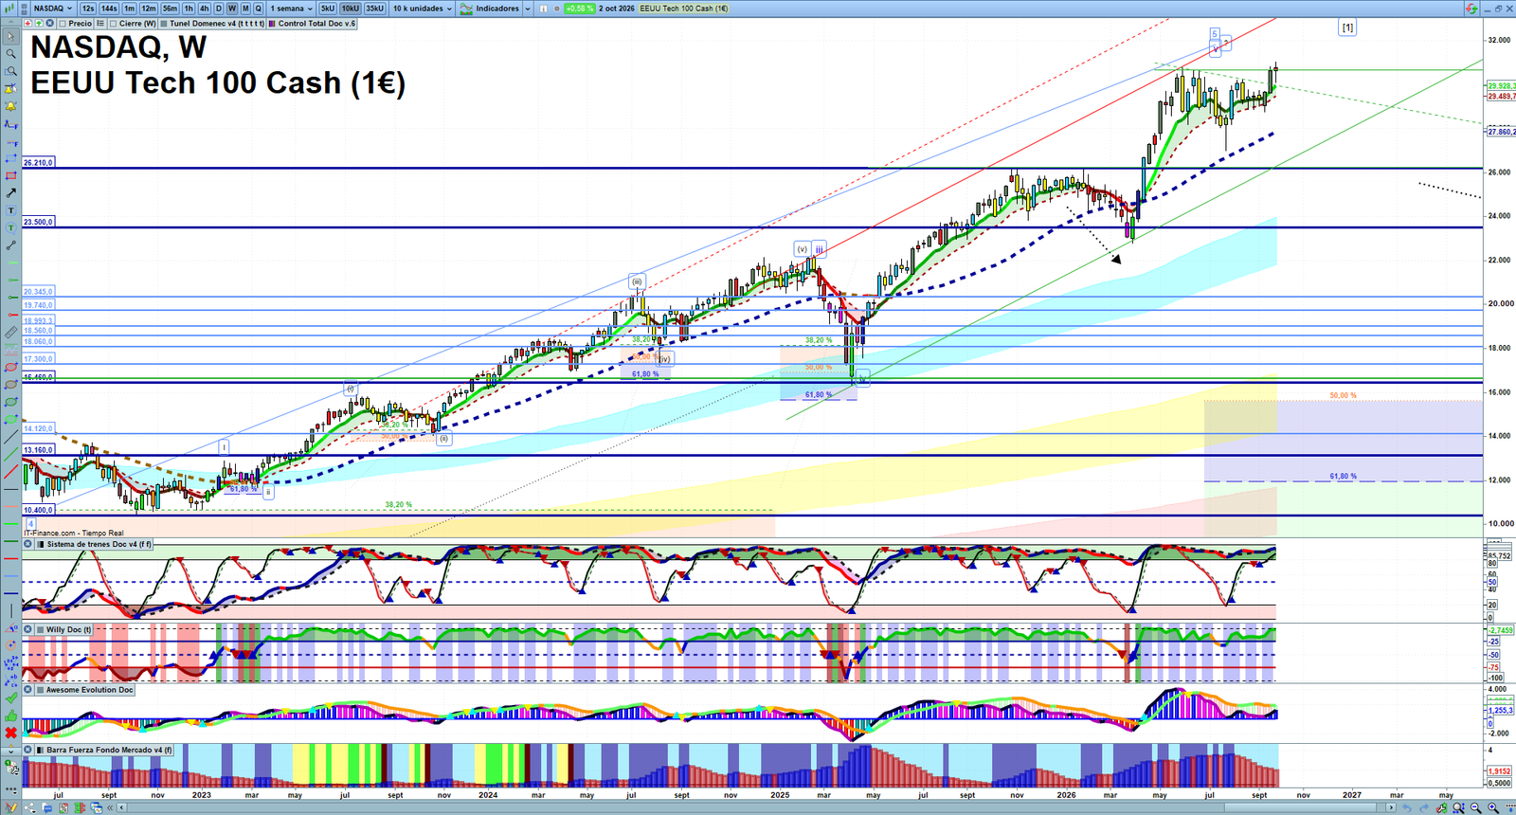Viewport: 1516px width, 815px height.
Task: Open the 10 k unidades dropdown
Action: click(423, 9)
